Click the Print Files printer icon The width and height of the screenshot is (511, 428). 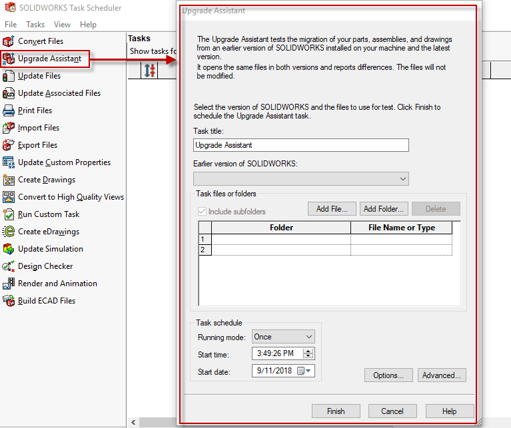[x=9, y=110]
